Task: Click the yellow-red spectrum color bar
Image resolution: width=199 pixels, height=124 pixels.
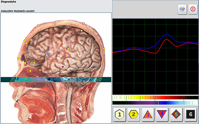Action: pos(155,97)
